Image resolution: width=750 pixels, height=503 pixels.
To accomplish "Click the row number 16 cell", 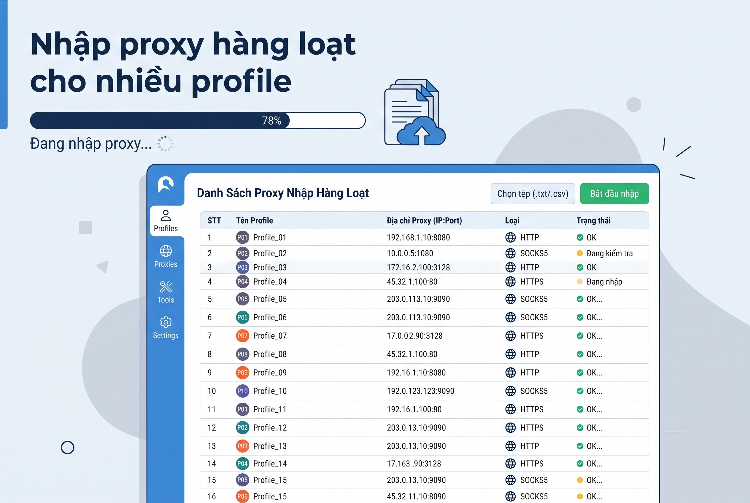I will pos(212,496).
